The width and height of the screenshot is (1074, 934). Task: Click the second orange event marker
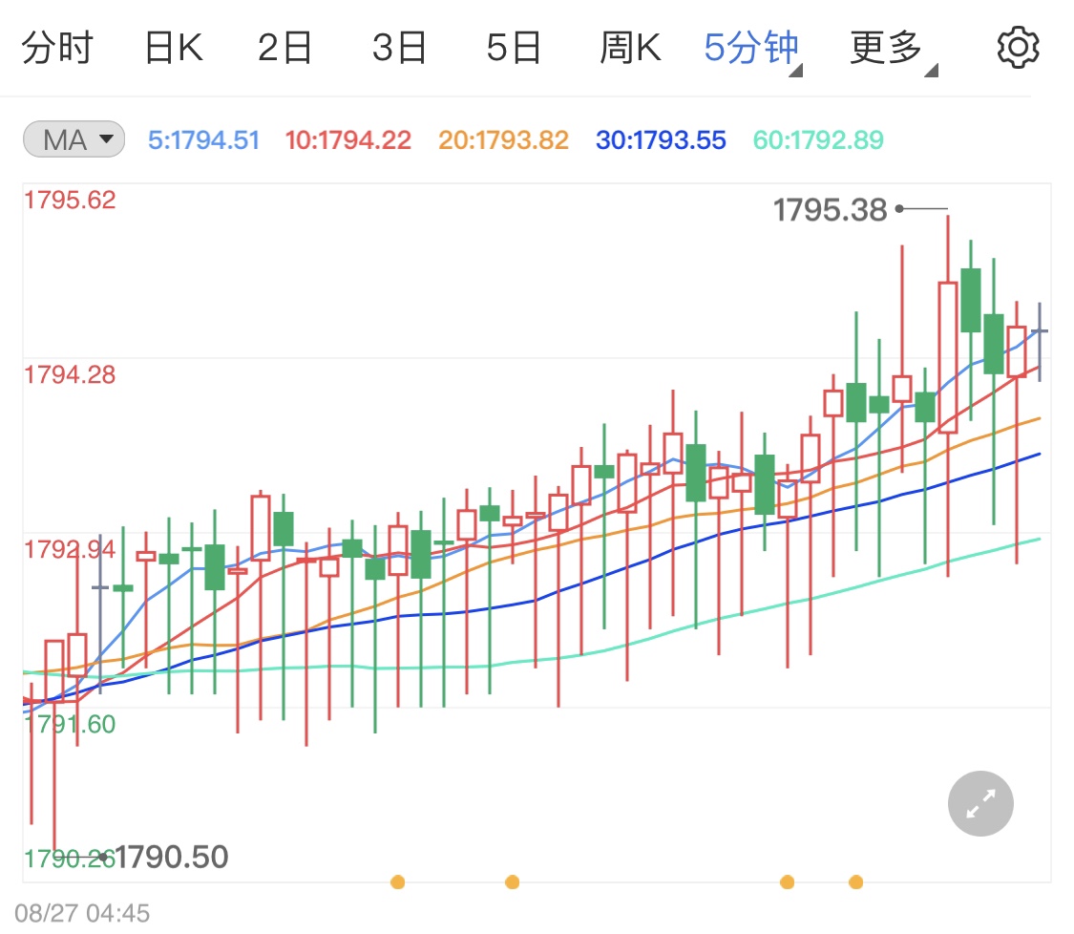coord(512,881)
